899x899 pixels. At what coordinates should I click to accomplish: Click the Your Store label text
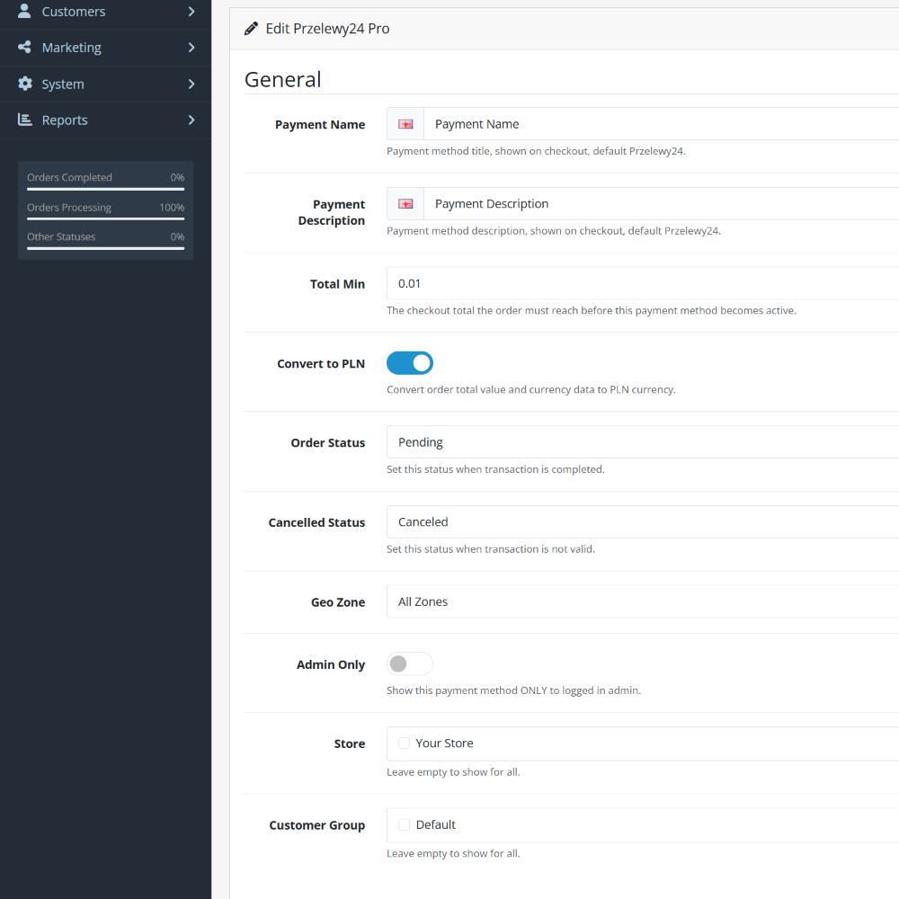click(444, 743)
